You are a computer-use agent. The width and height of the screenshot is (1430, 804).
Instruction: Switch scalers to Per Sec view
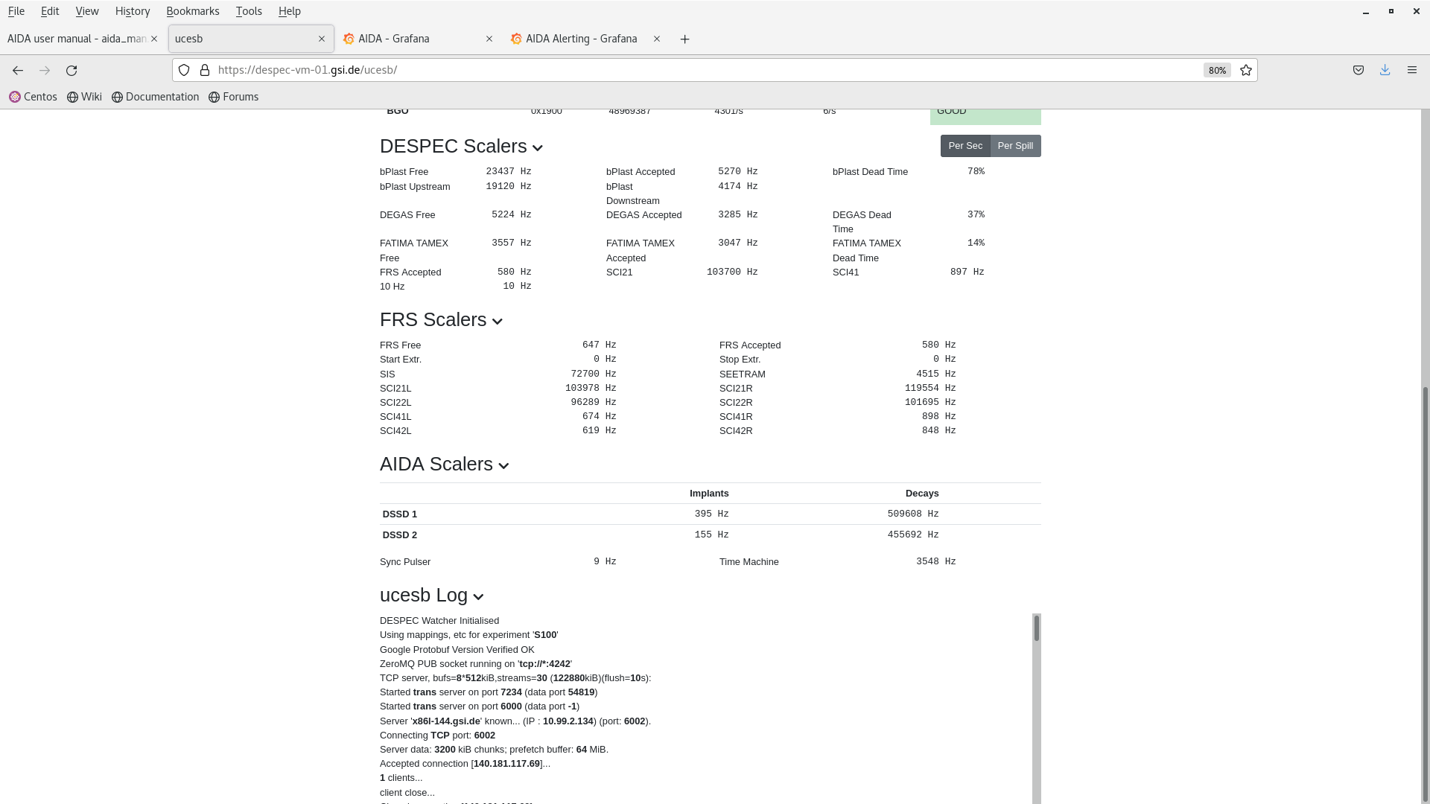tap(965, 145)
